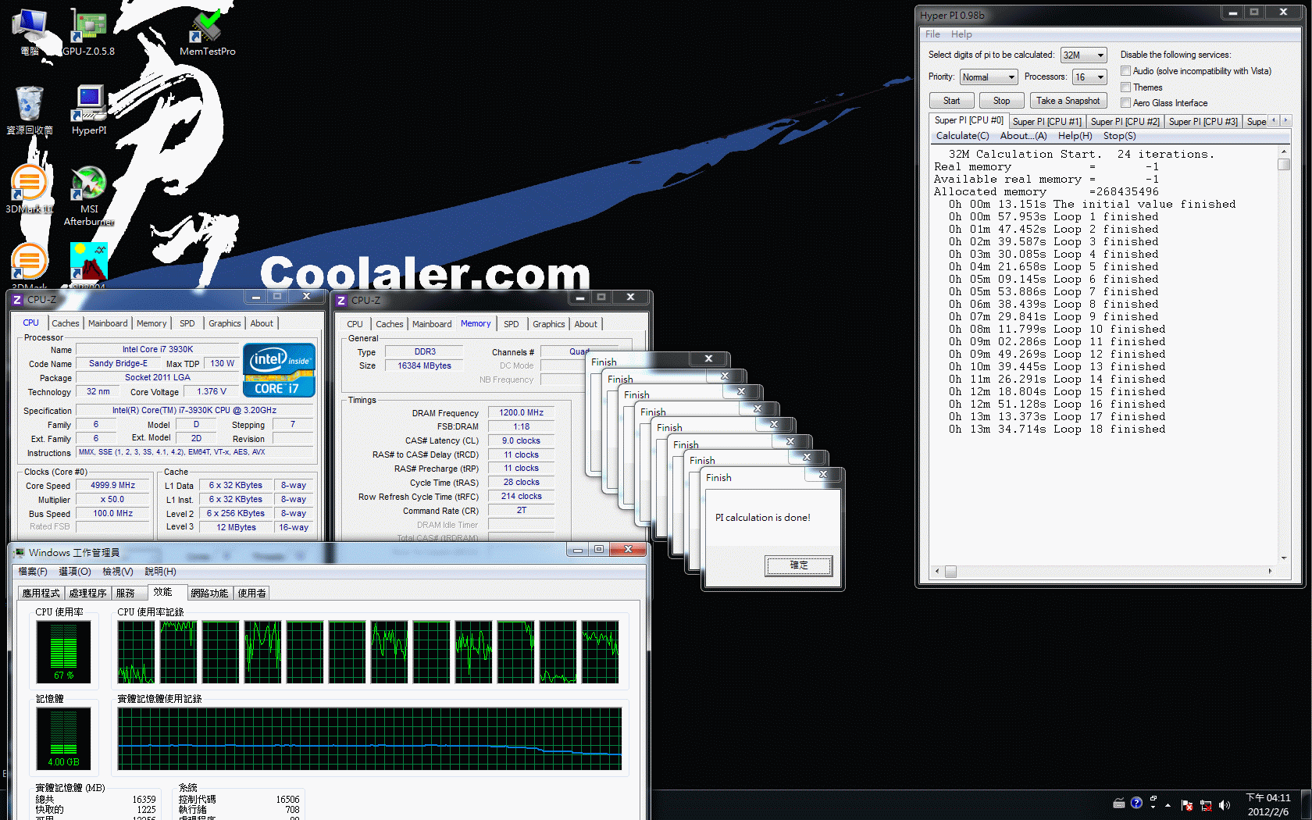Image resolution: width=1312 pixels, height=820 pixels.
Task: Open the volume speaker tray icon
Action: [1225, 805]
